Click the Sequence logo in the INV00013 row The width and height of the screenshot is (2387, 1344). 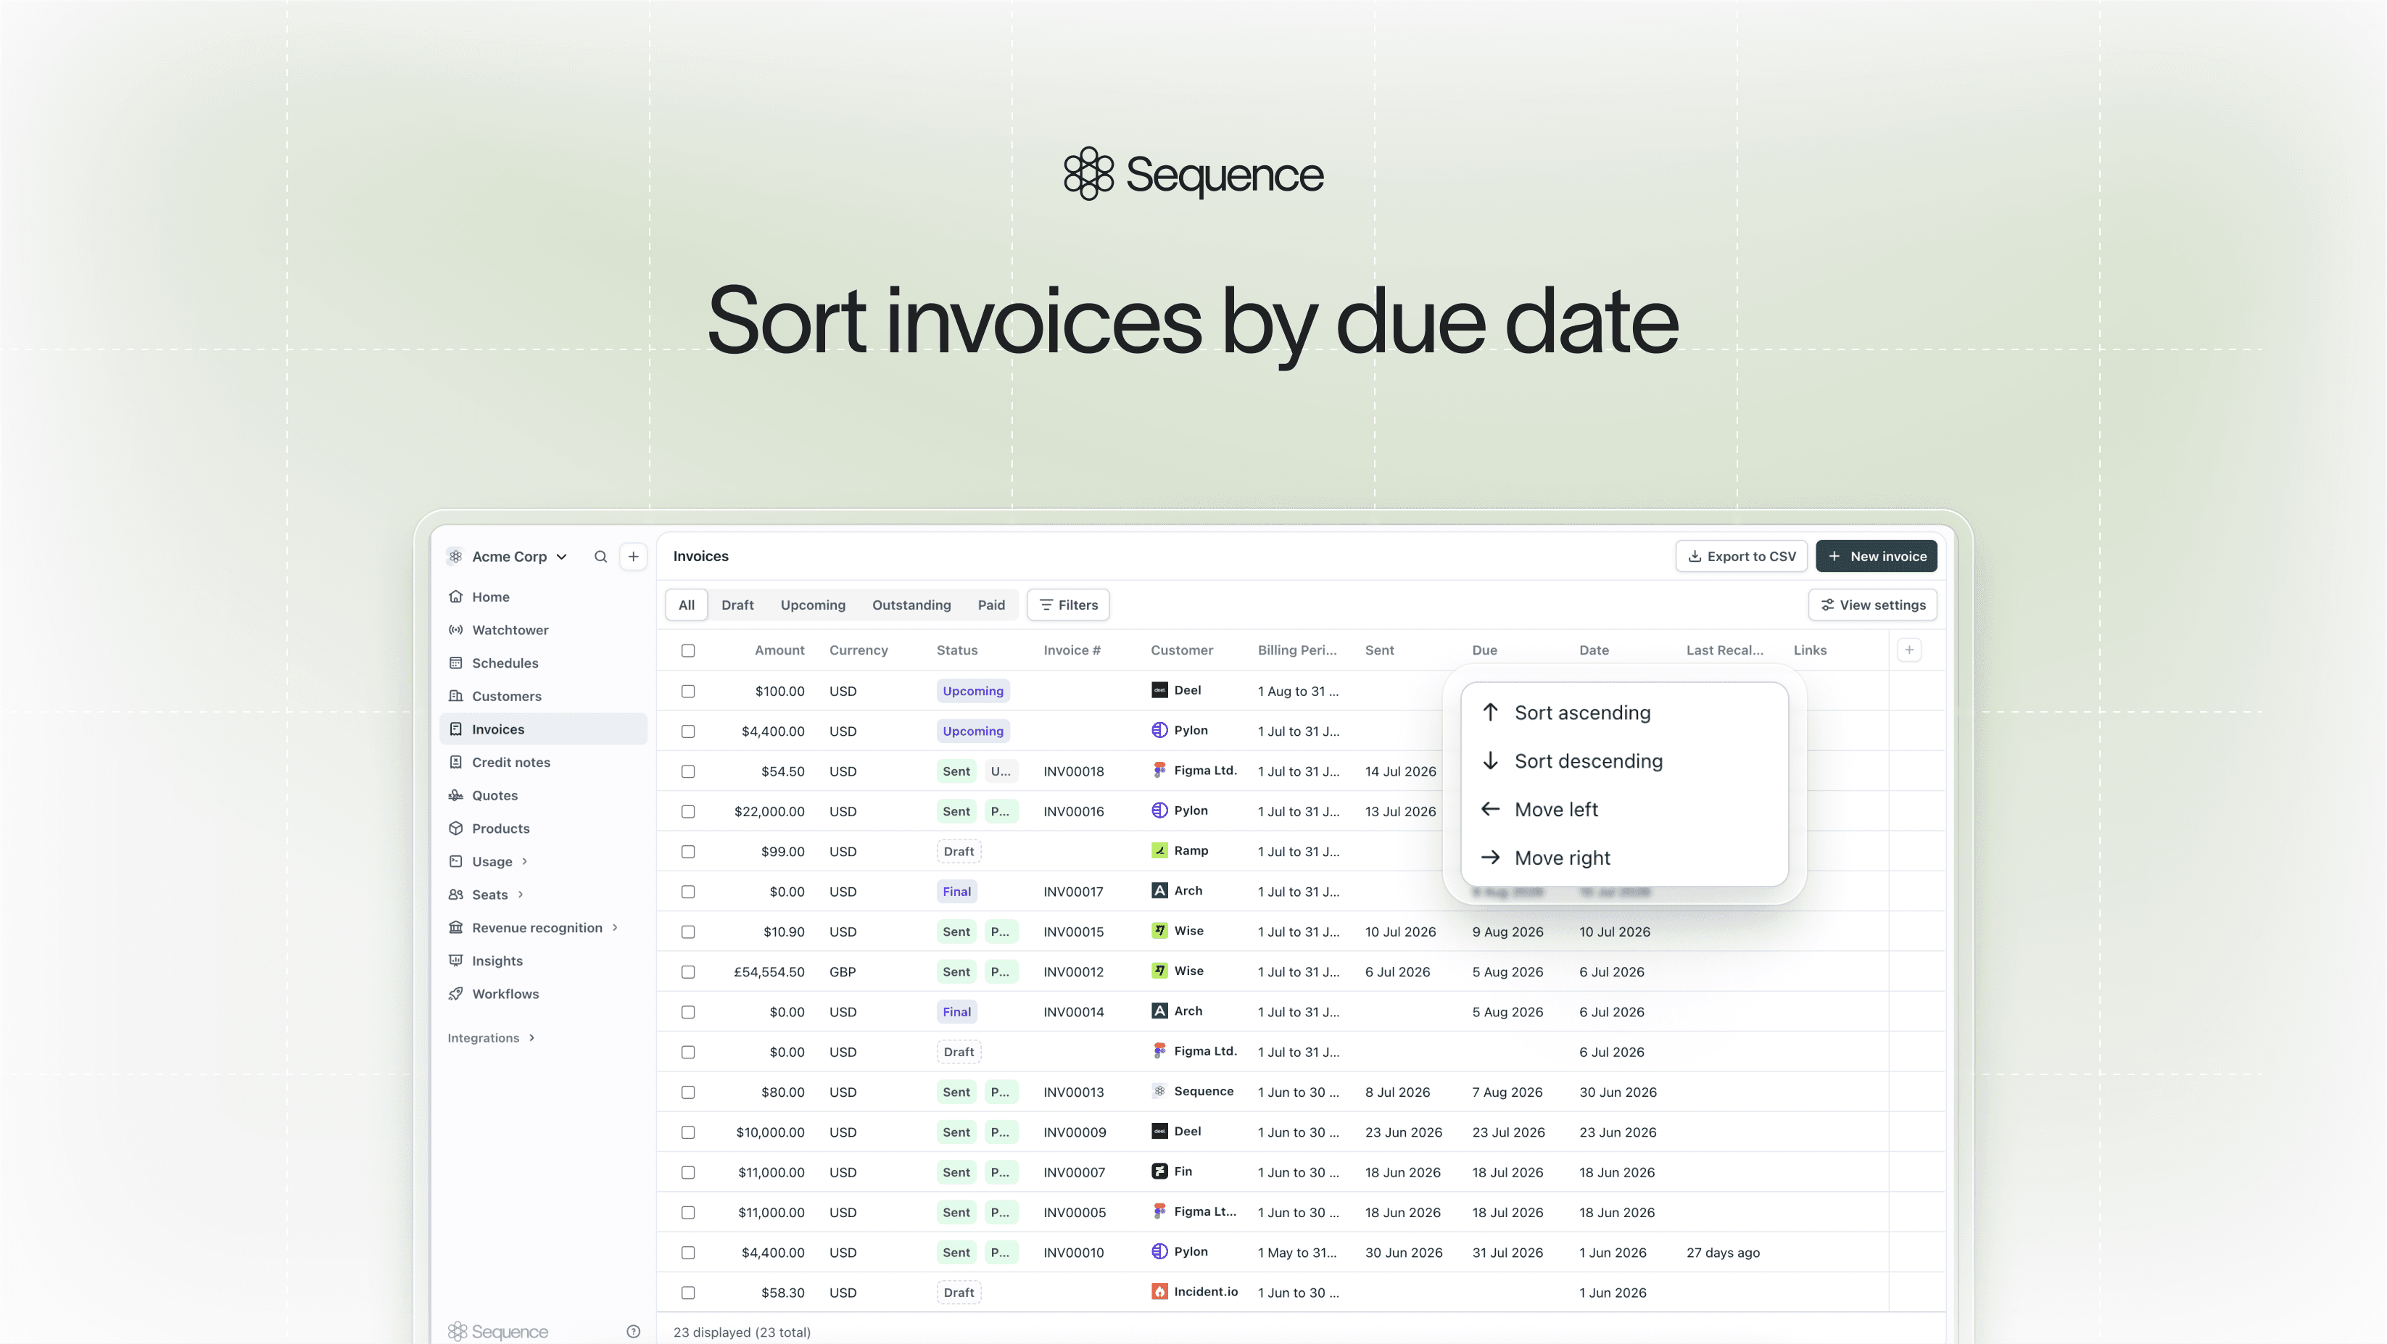pyautogui.click(x=1159, y=1091)
